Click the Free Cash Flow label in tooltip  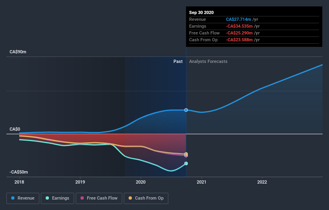[204, 33]
